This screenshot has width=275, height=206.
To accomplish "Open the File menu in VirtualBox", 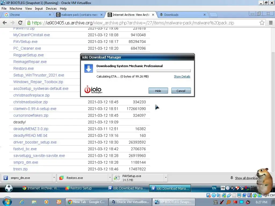I will tap(4, 8).
